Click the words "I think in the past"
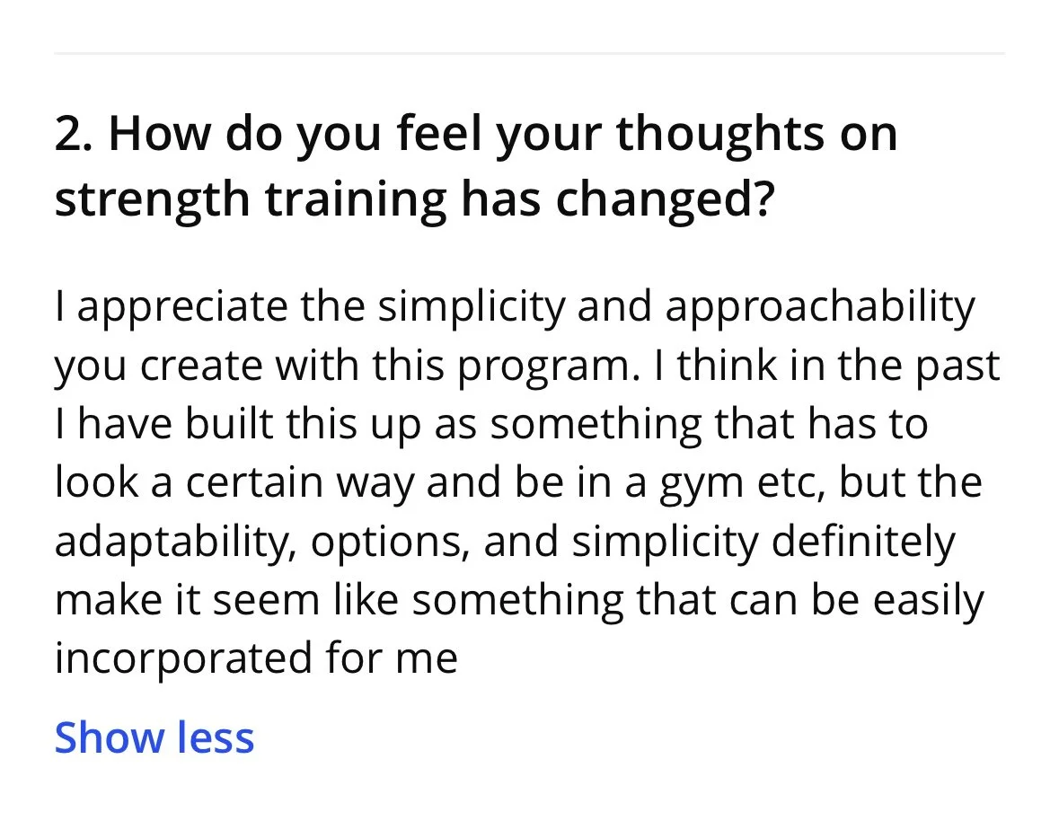 (826, 366)
